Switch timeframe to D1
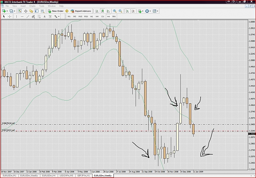The height and width of the screenshot is (178, 256). coord(103,16)
